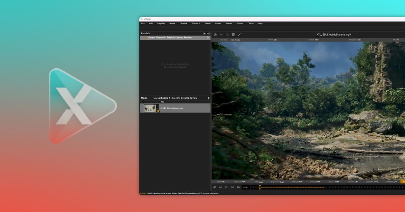The height and width of the screenshot is (212, 405).
Task: Open the Viewer menu
Action: click(x=207, y=24)
